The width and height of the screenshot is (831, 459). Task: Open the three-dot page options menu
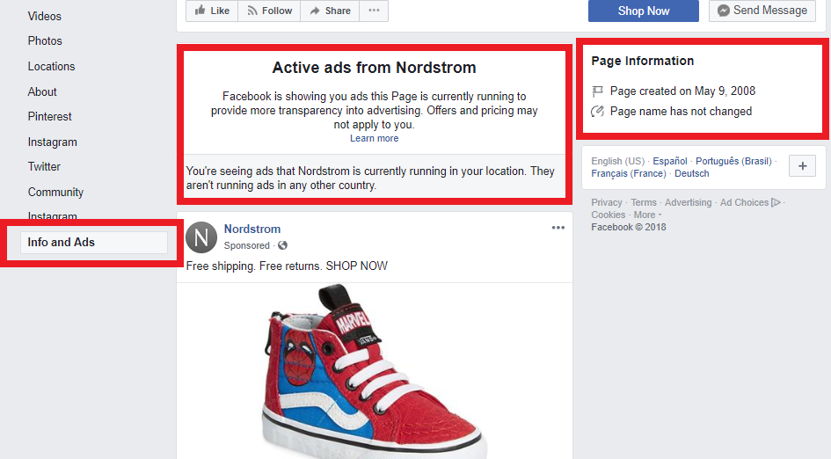(374, 11)
